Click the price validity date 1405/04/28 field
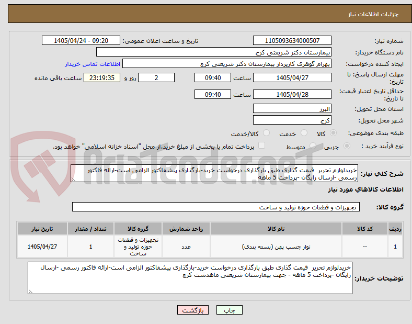The width and height of the screenshot is (412, 324). coord(292,94)
